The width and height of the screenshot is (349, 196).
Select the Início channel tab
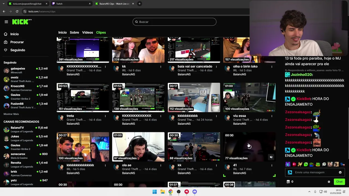pyautogui.click(x=62, y=32)
